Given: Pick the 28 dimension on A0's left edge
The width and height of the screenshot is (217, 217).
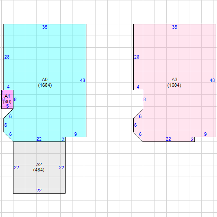Looking at the screenshot, I should coord(7,57).
